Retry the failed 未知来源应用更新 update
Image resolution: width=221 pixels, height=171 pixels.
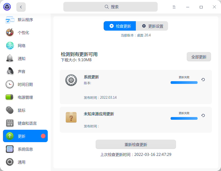pyautogui.click(x=203, y=115)
